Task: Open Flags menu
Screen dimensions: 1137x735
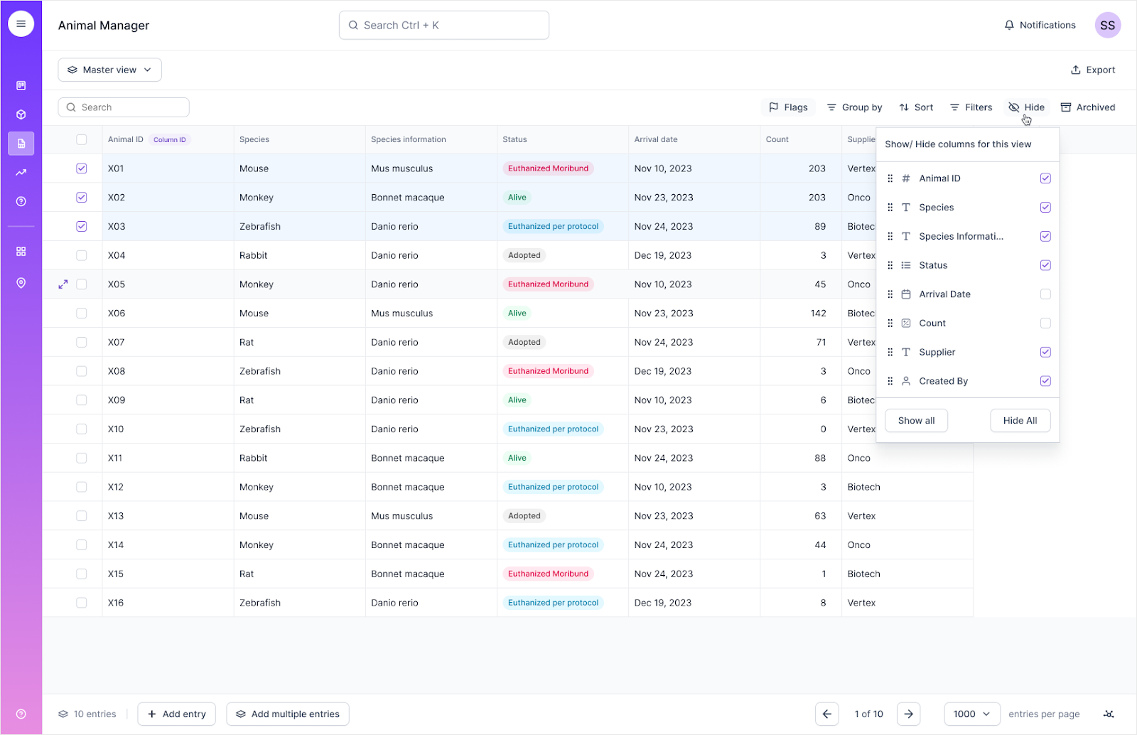Action: coord(788,107)
